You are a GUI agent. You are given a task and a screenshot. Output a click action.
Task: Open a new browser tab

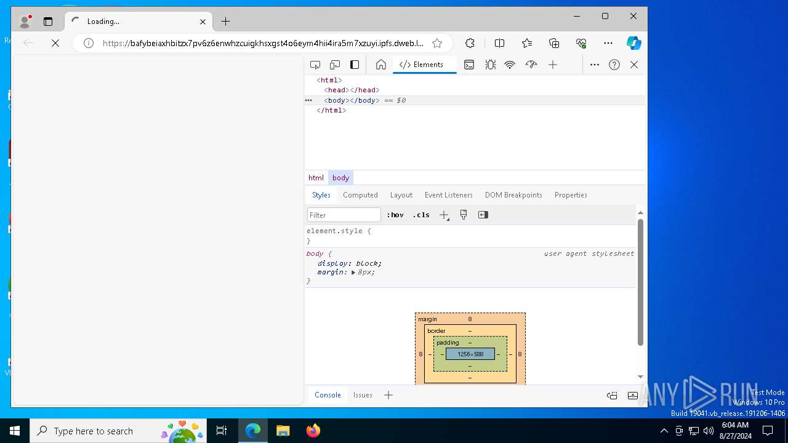tap(225, 22)
